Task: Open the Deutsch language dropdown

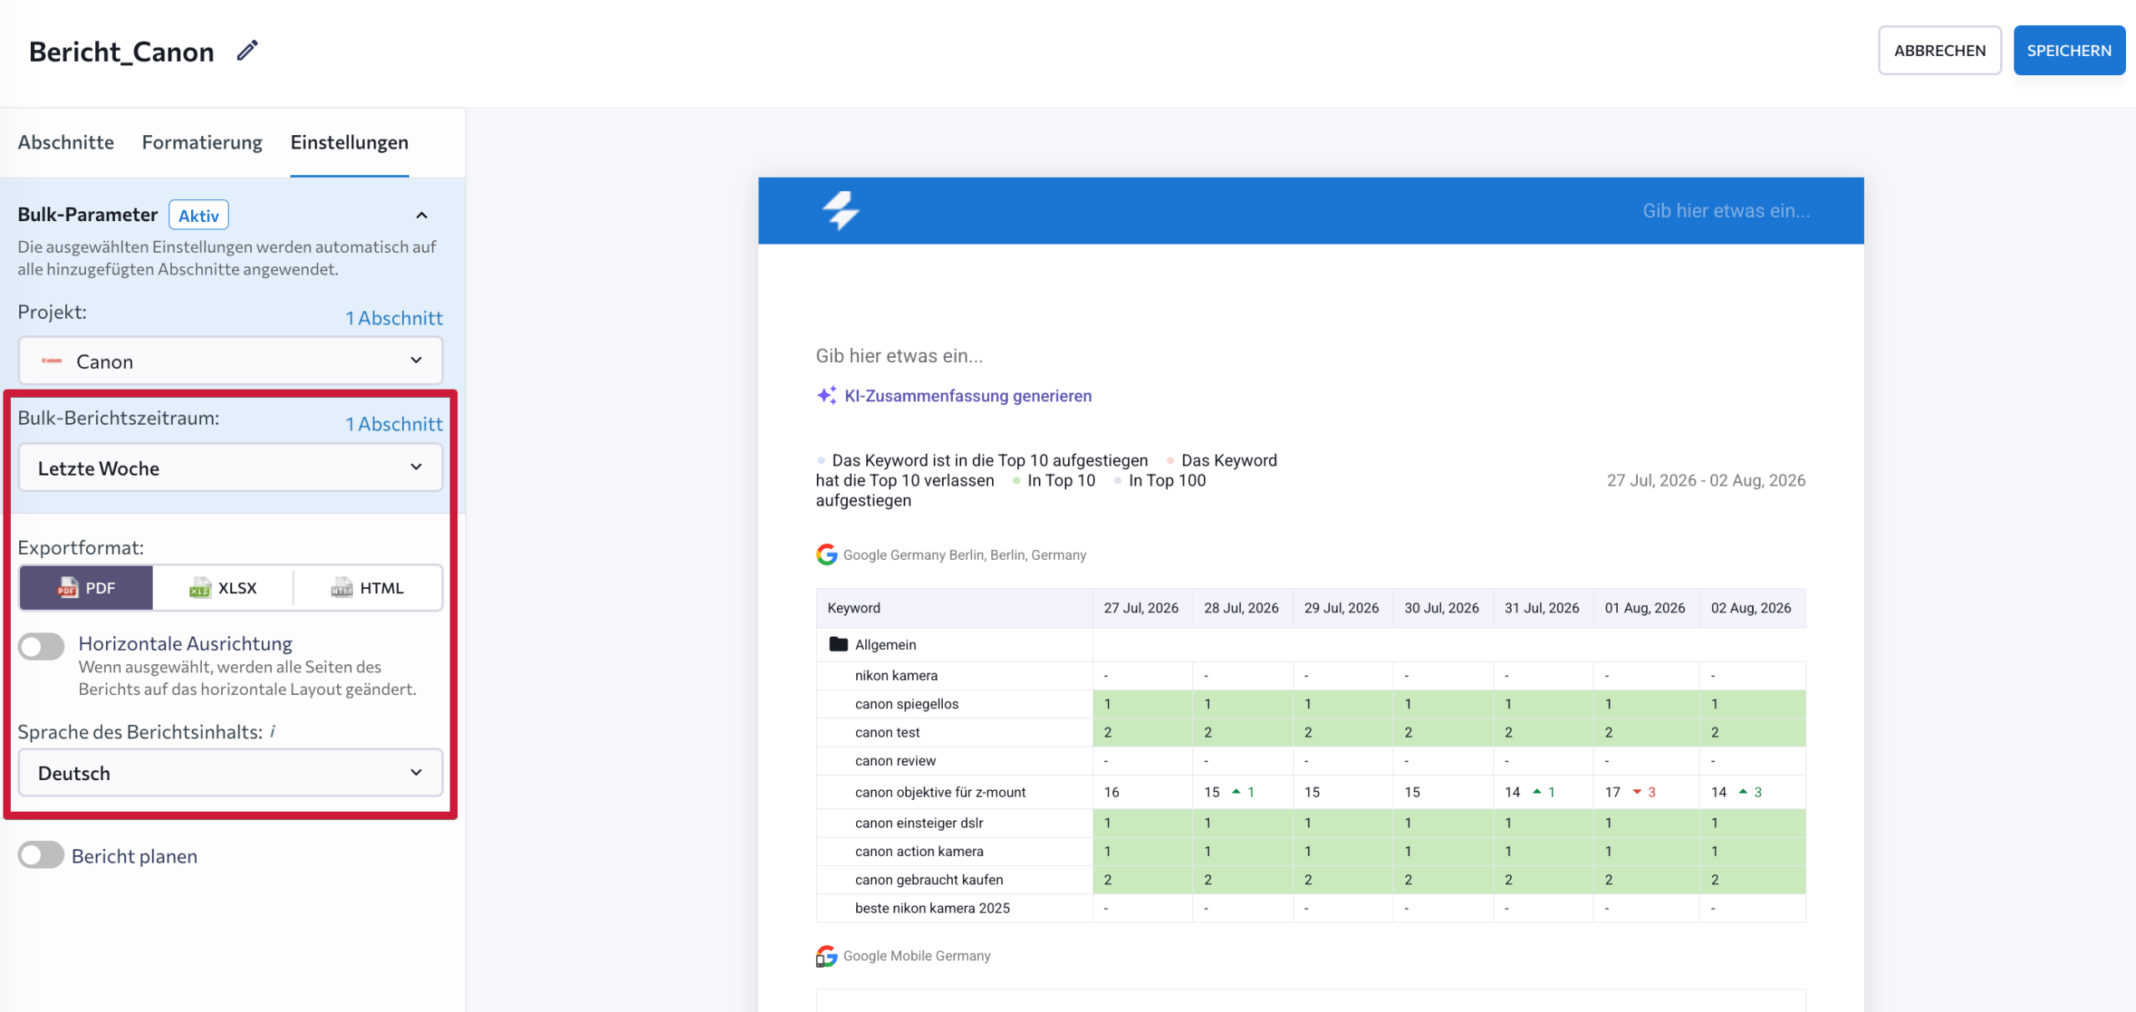Action: pyautogui.click(x=230, y=773)
